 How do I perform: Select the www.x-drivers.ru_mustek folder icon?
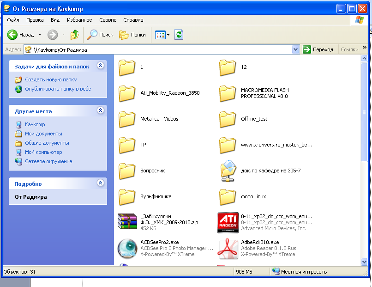point(228,145)
